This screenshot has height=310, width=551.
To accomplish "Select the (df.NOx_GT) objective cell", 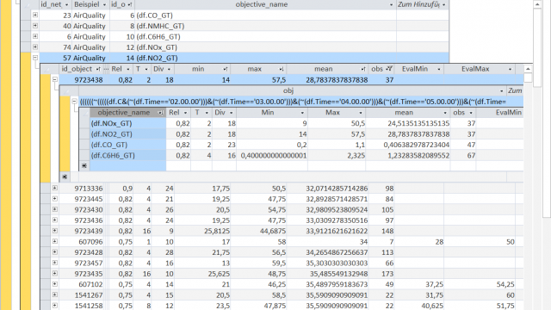I will point(128,123).
